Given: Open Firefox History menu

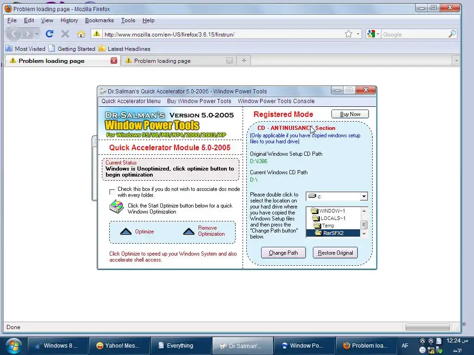Looking at the screenshot, I should pyautogui.click(x=69, y=20).
